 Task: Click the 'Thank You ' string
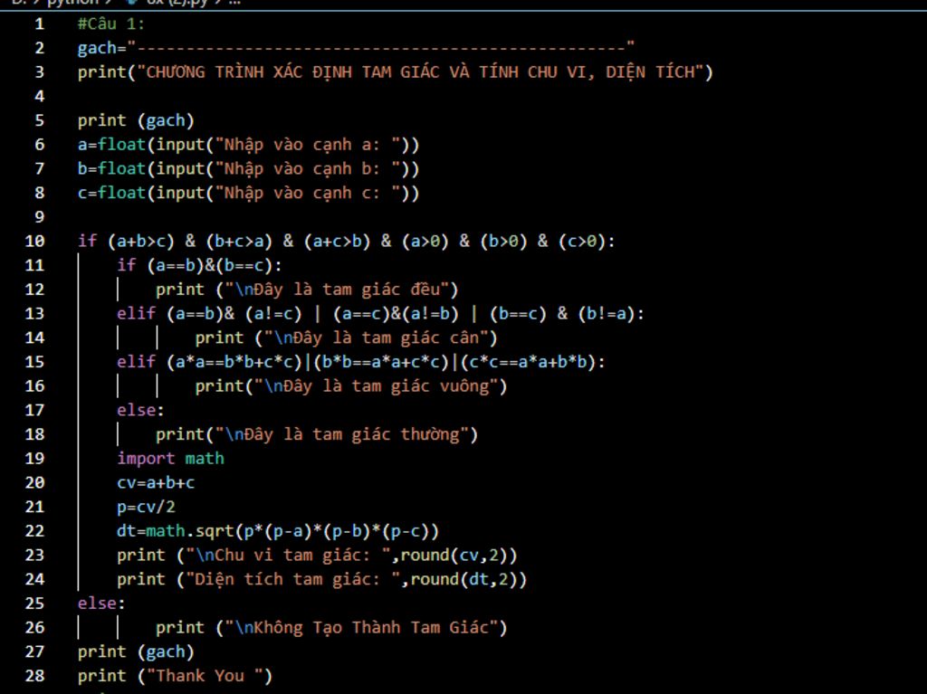(x=205, y=676)
